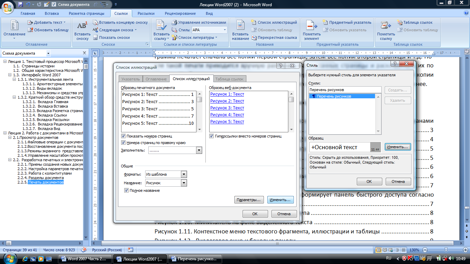Close the Схема документа pane

(85, 53)
